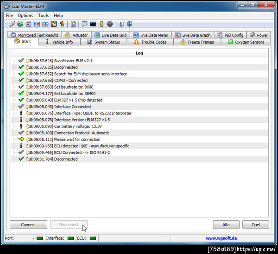Open the File menu
The image size is (278, 254).
pos(9,15)
